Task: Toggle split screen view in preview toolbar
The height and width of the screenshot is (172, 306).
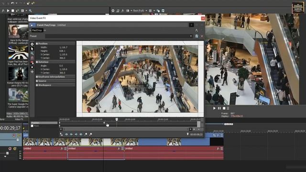Action: tap(128, 11)
